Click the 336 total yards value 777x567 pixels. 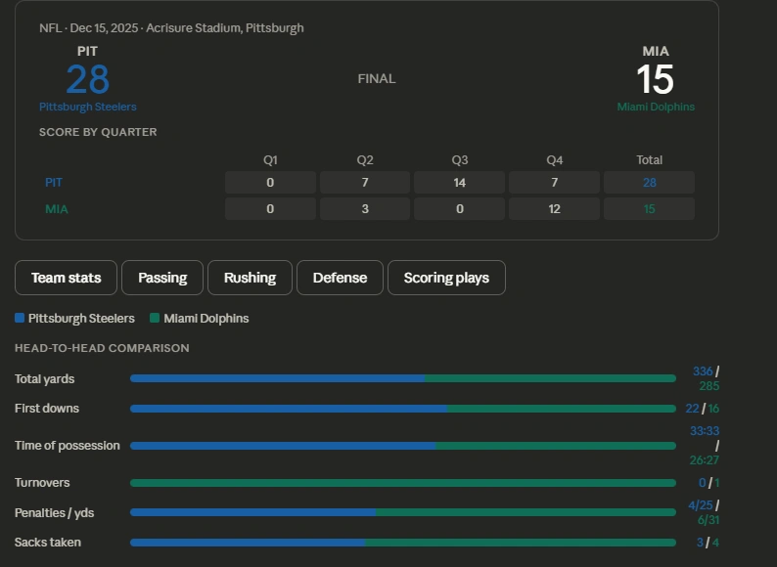(x=703, y=371)
